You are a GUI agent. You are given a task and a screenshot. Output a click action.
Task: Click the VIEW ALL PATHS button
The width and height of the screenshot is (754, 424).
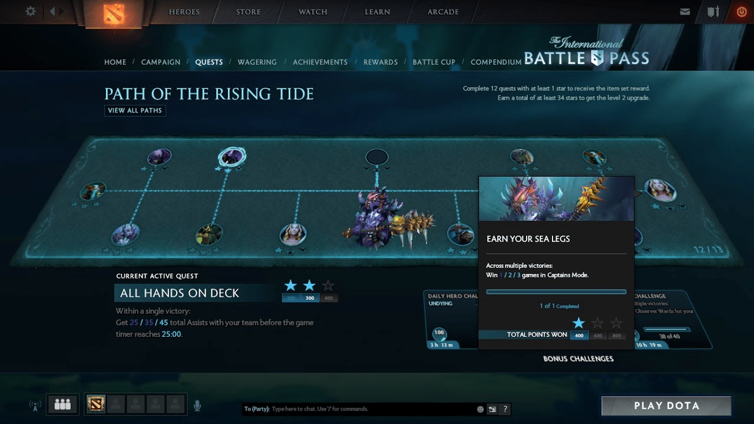(135, 111)
